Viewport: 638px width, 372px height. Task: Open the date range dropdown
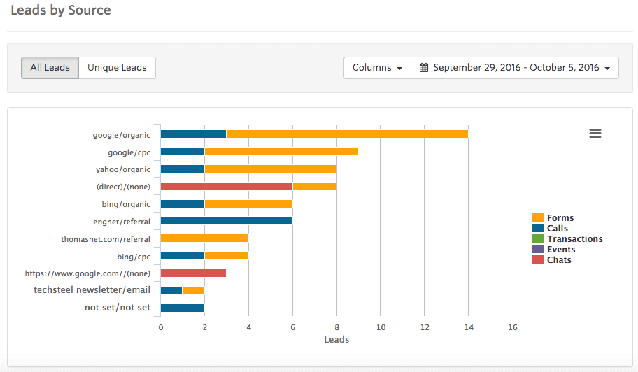[x=515, y=68]
